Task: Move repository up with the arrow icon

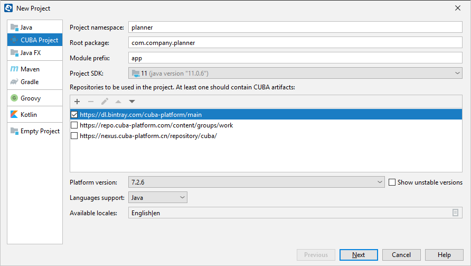Action: coord(118,102)
